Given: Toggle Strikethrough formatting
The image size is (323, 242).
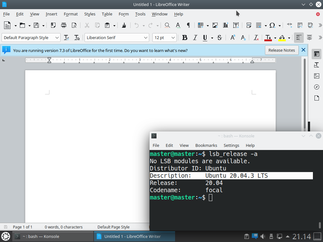Looking at the screenshot, I should coord(220,38).
